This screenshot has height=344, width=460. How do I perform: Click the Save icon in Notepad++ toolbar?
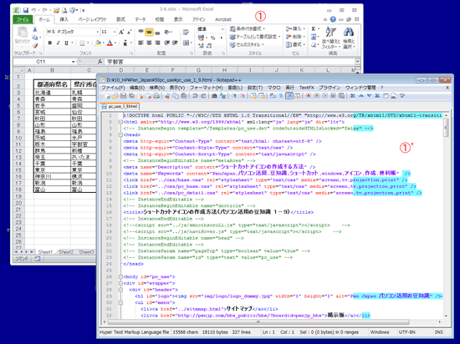click(123, 96)
